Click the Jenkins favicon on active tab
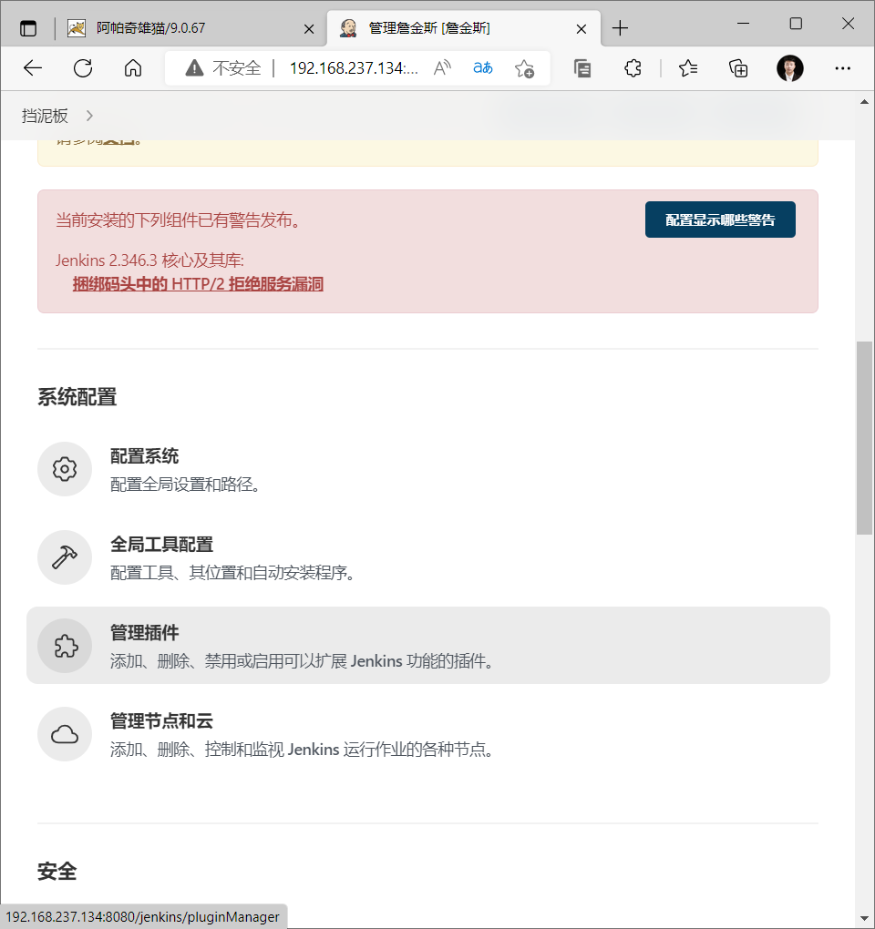The width and height of the screenshot is (875, 929). point(348,28)
